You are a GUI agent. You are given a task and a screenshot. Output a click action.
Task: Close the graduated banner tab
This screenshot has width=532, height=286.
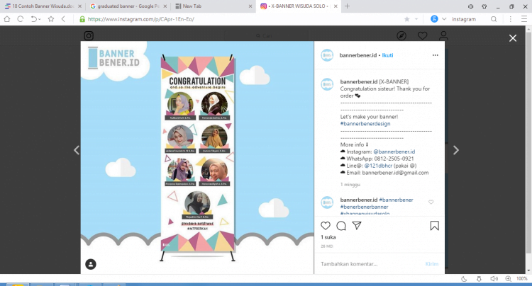[x=165, y=6]
